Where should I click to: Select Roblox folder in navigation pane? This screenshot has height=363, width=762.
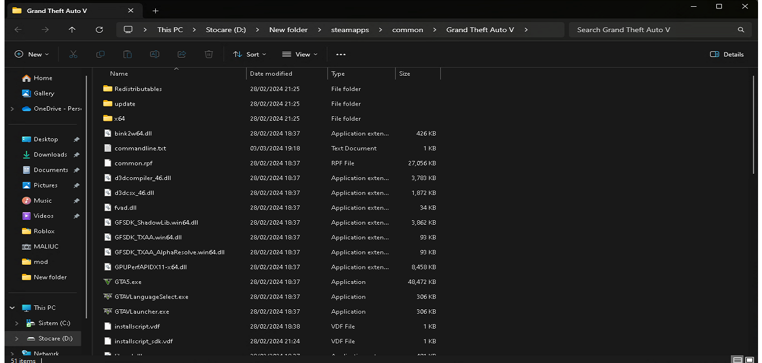click(38, 231)
